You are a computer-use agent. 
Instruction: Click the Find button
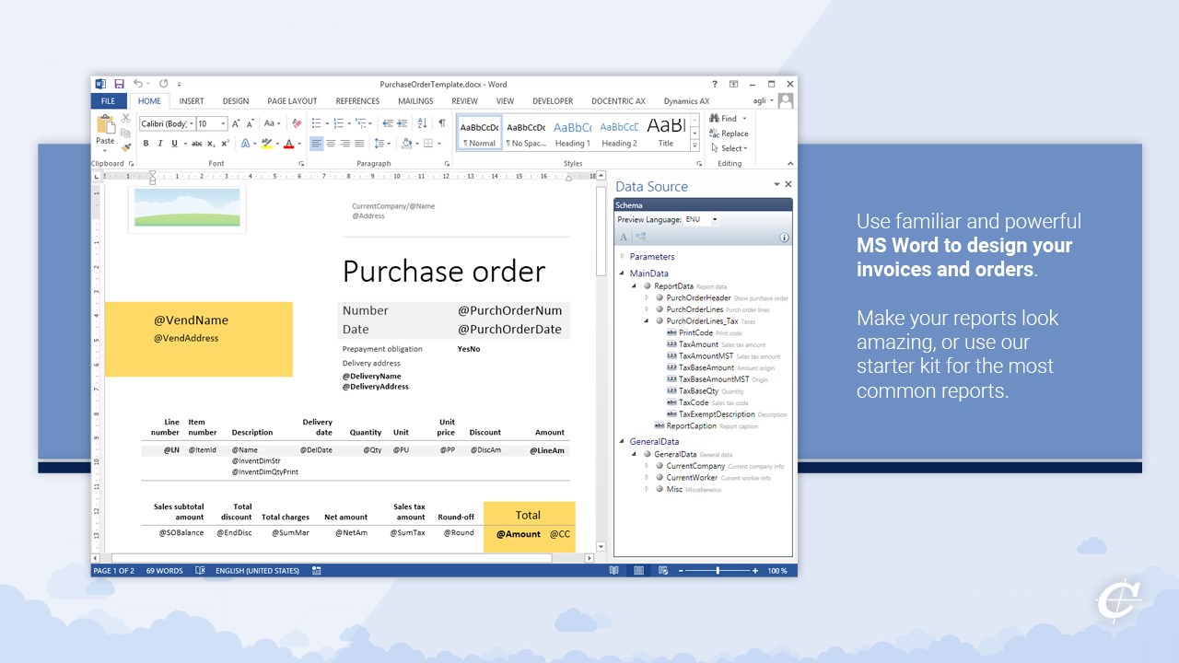click(x=728, y=119)
